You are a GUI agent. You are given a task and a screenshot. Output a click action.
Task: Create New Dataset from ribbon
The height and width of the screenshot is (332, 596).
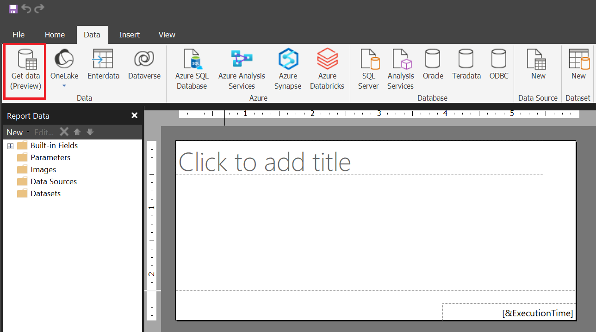(x=578, y=64)
